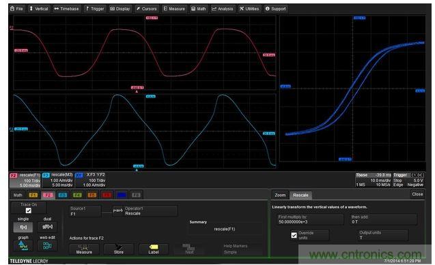The height and width of the screenshot is (265, 435).
Task: Open the Cursors menu in the top bar
Action: point(146,9)
